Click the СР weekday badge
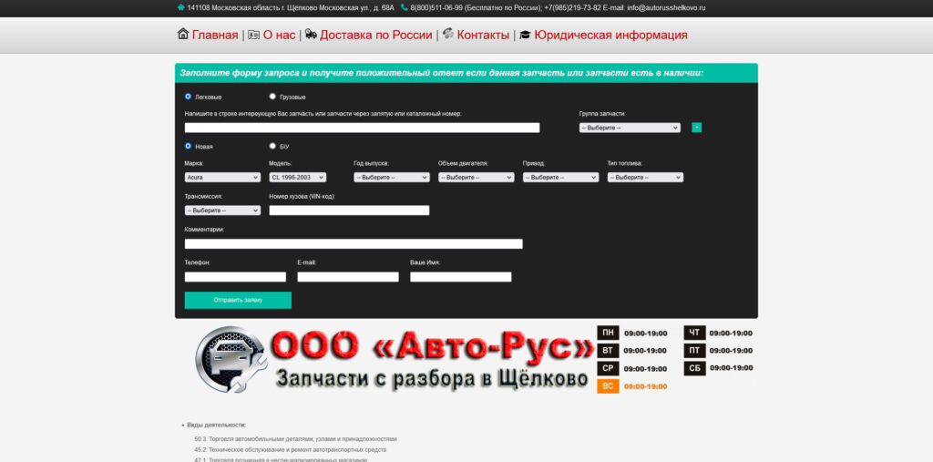This screenshot has height=462, width=933. coord(608,368)
